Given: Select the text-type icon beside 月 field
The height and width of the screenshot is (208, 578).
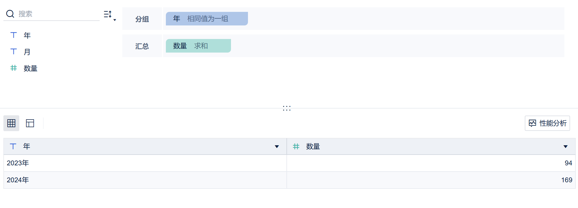Looking at the screenshot, I should pyautogui.click(x=14, y=51).
